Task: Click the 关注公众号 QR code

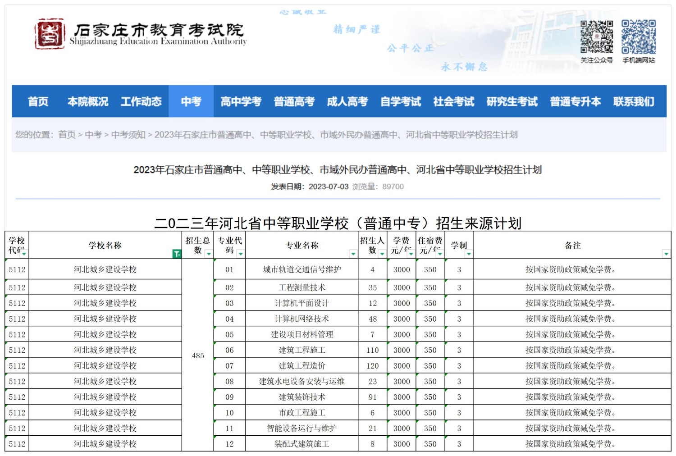Action: [596, 37]
